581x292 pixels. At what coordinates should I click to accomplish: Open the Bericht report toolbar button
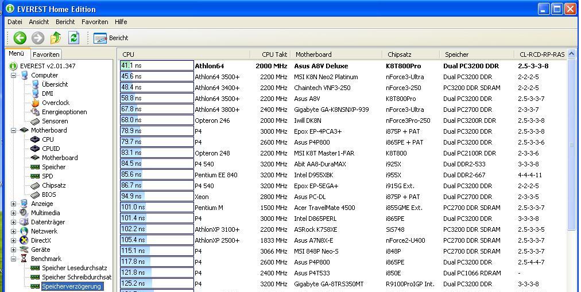(x=111, y=38)
